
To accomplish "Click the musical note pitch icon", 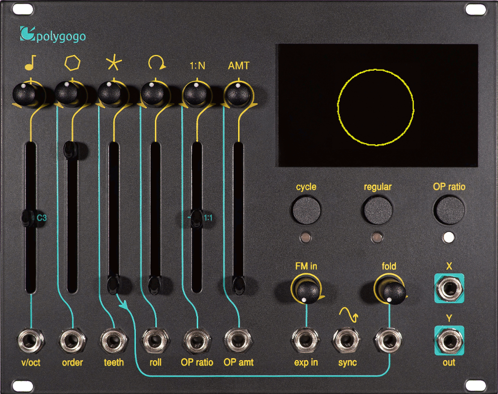I will click(30, 63).
